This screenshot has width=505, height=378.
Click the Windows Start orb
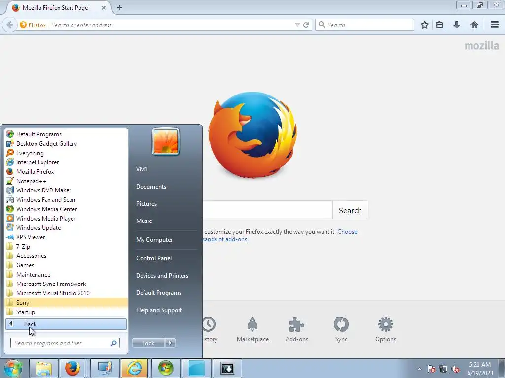pyautogui.click(x=13, y=368)
